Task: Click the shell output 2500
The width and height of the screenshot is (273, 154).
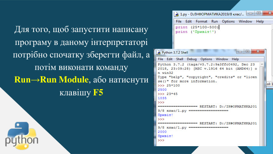Action: point(162,90)
